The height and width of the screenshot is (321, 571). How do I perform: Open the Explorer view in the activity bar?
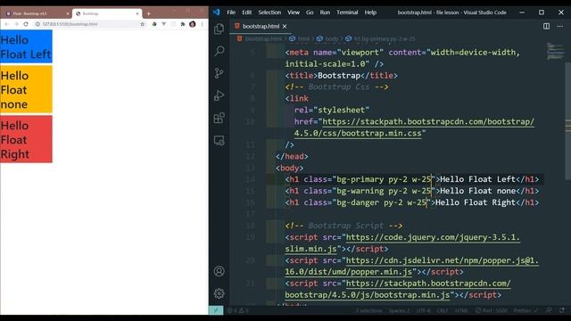219,29
